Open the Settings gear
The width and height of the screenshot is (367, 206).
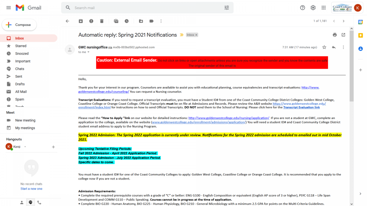(x=313, y=8)
